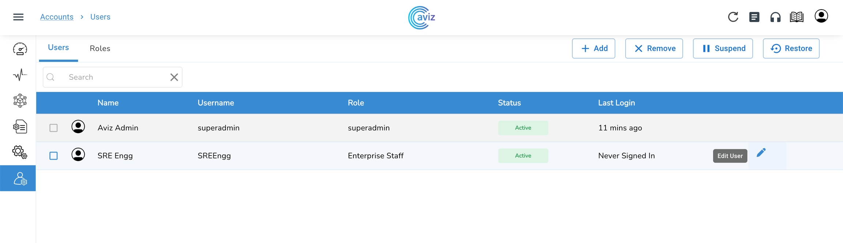Select the Aviz Admin row checkbox

pos(53,128)
